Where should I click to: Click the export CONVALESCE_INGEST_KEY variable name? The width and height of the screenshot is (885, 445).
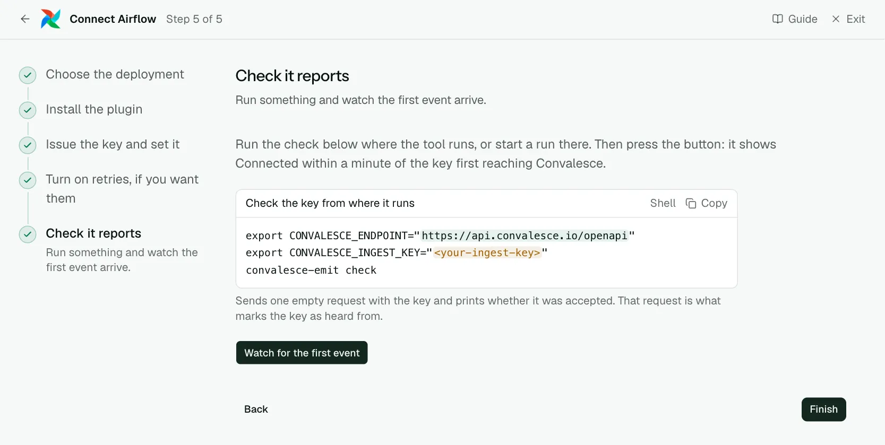pyautogui.click(x=355, y=252)
